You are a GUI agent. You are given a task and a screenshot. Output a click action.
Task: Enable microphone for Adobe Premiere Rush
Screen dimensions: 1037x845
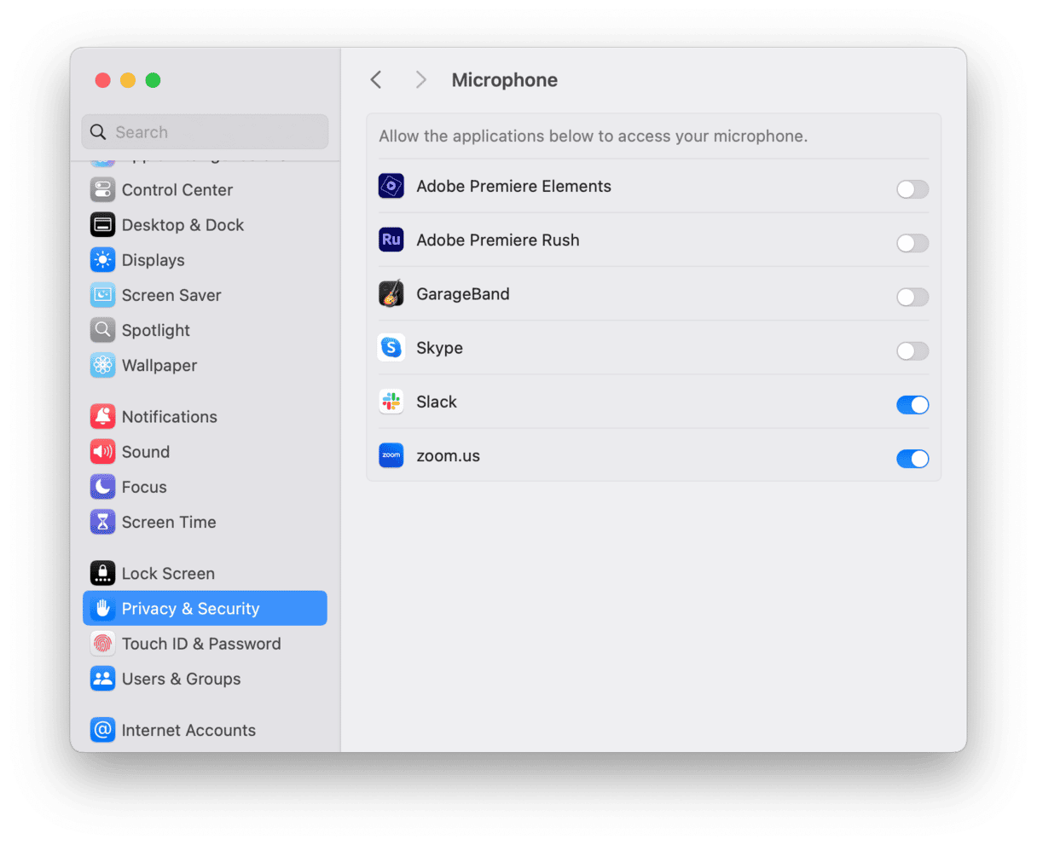tap(912, 243)
